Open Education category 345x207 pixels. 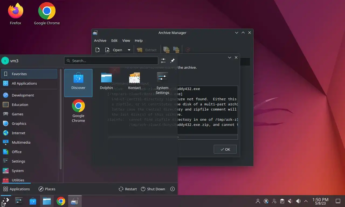pos(29,105)
